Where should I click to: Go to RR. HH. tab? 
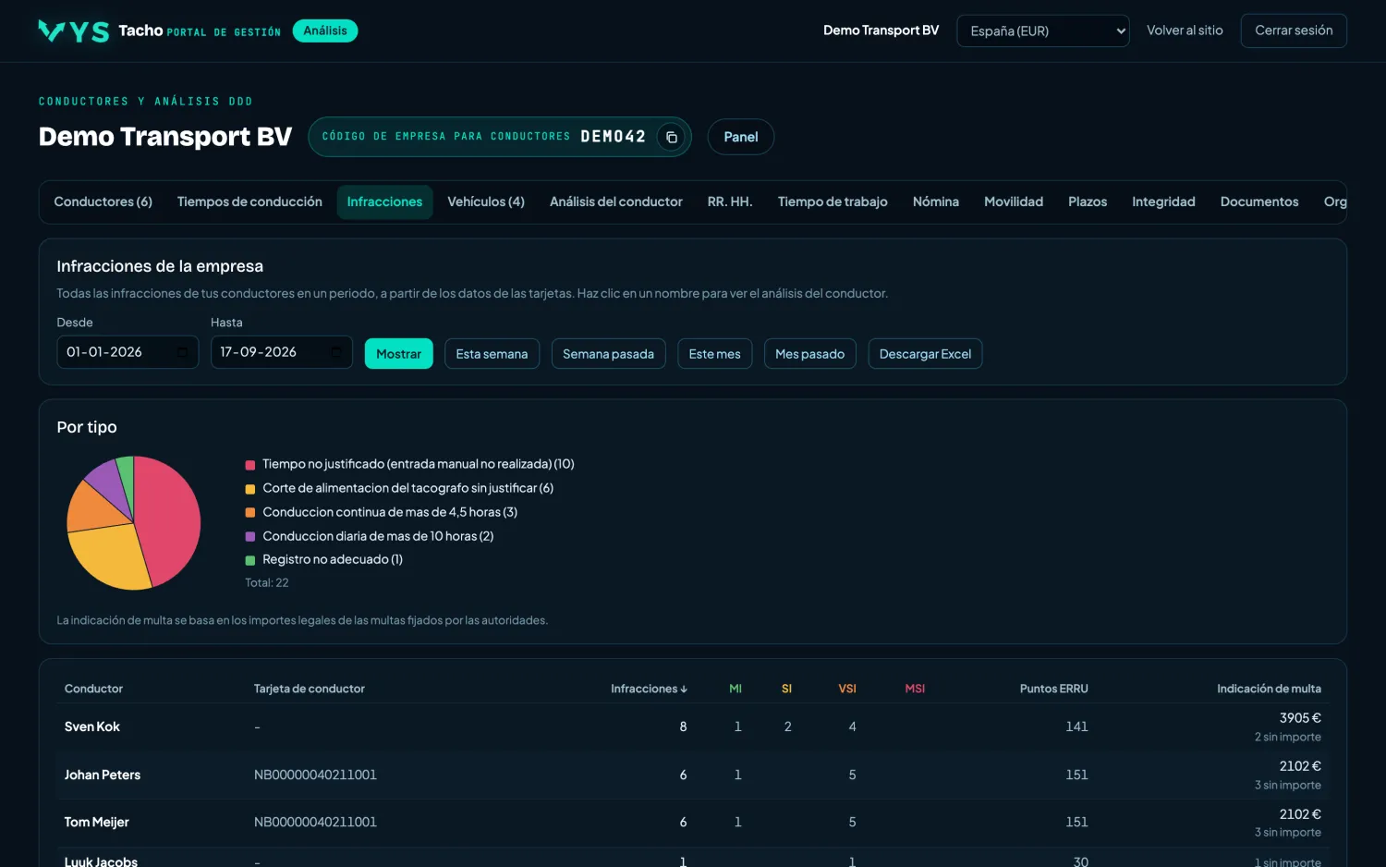730,201
